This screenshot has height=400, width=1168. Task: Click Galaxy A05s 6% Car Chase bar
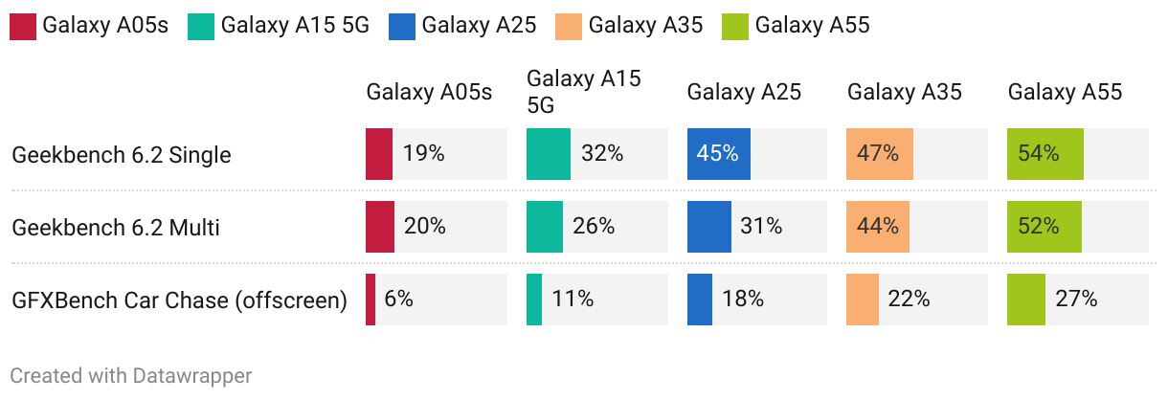[x=371, y=300]
